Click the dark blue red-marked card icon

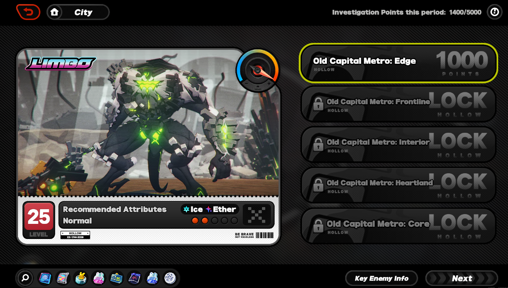pyautogui.click(x=134, y=278)
